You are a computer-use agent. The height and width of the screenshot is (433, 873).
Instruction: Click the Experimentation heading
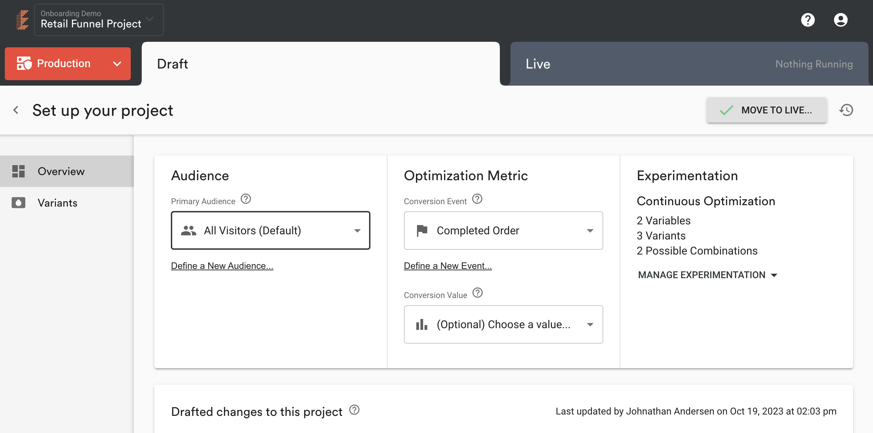(687, 175)
